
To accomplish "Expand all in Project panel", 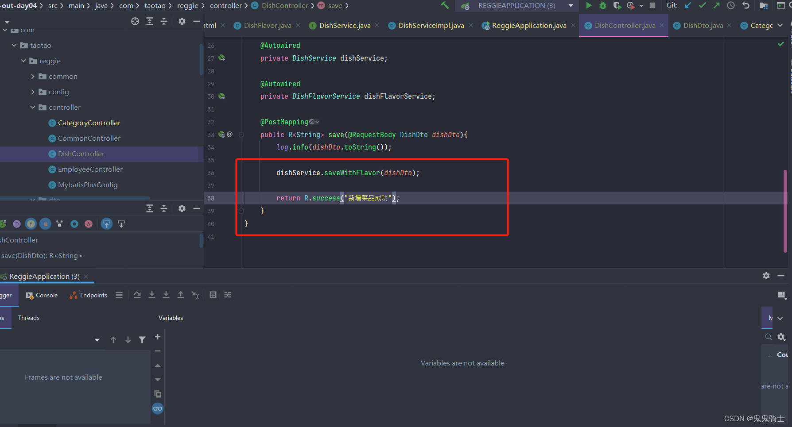I will click(x=150, y=21).
